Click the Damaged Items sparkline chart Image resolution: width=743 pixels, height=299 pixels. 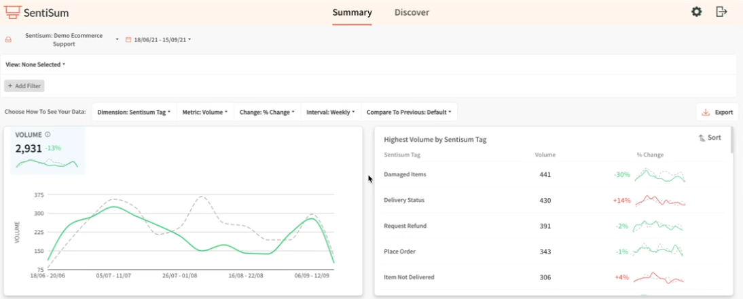[x=660, y=175]
